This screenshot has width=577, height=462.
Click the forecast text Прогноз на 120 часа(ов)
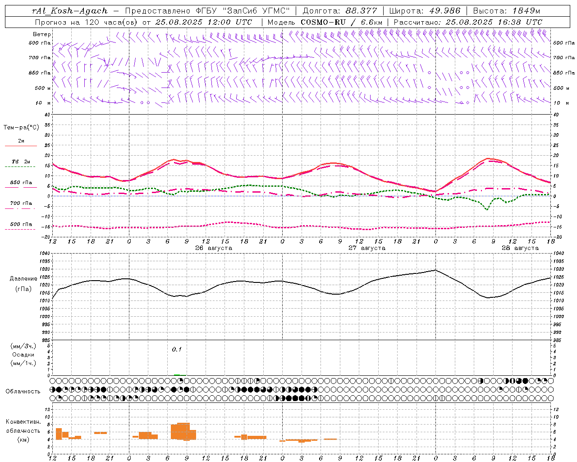tap(86, 22)
